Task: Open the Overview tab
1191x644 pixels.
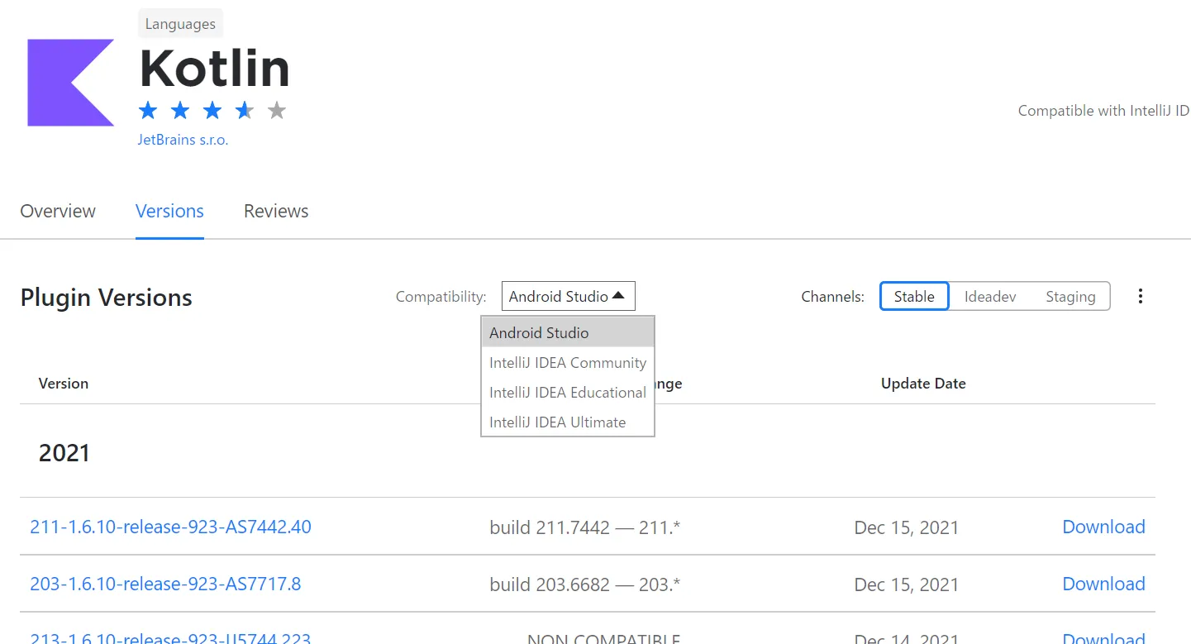Action: coord(58,212)
